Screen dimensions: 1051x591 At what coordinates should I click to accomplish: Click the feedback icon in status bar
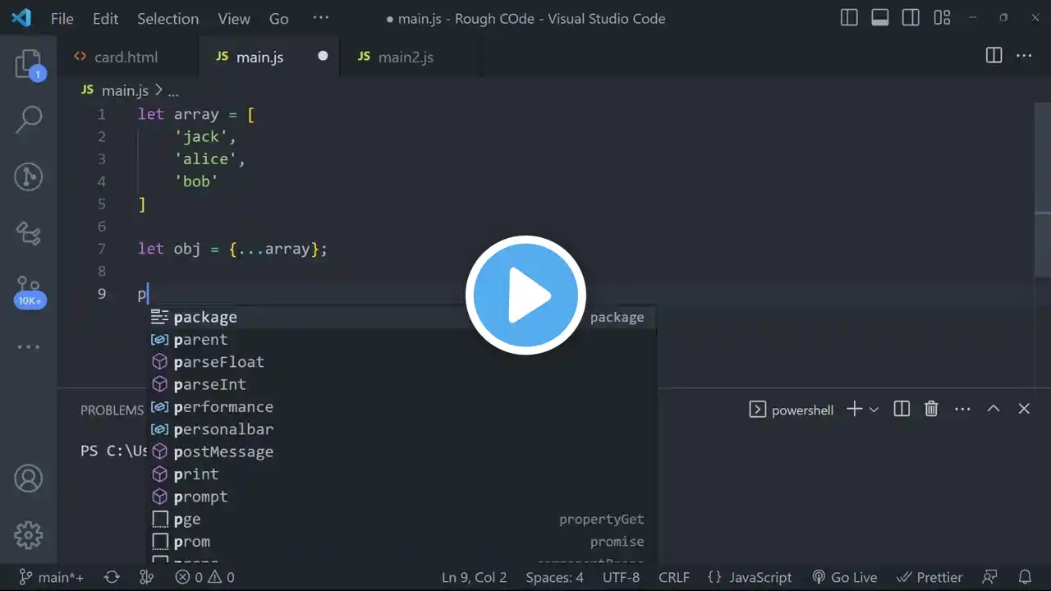point(991,577)
